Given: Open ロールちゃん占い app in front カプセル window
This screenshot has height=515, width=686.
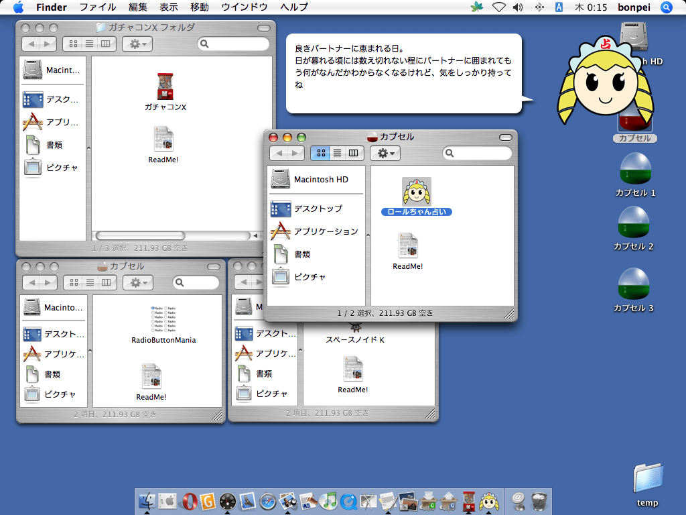Looking at the screenshot, I should click(x=417, y=192).
